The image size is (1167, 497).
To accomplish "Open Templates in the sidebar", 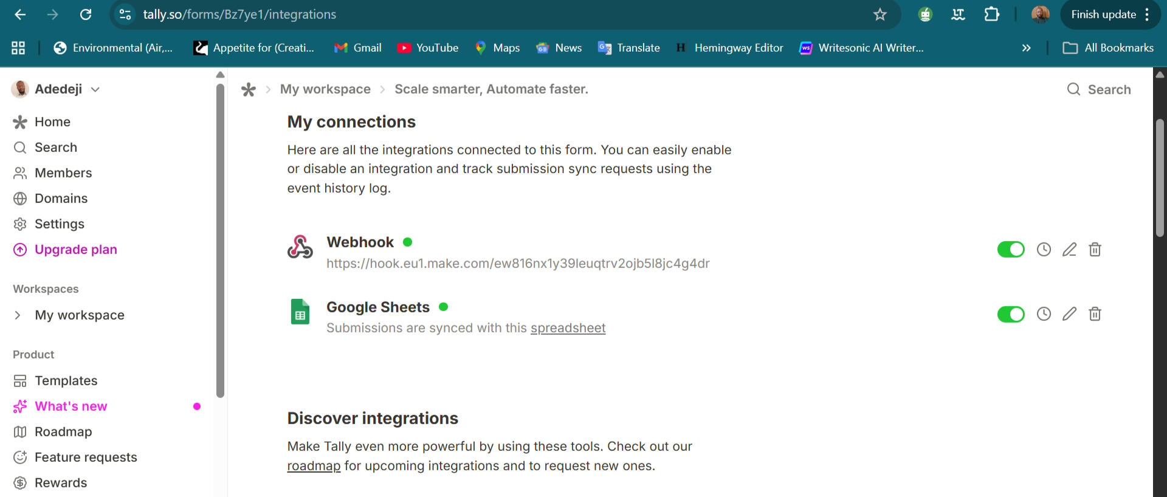I will pyautogui.click(x=66, y=381).
